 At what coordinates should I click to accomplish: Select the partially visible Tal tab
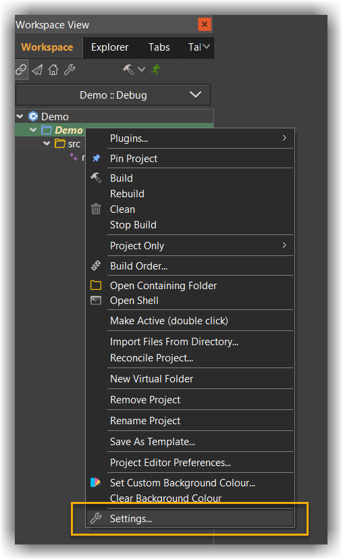click(195, 47)
